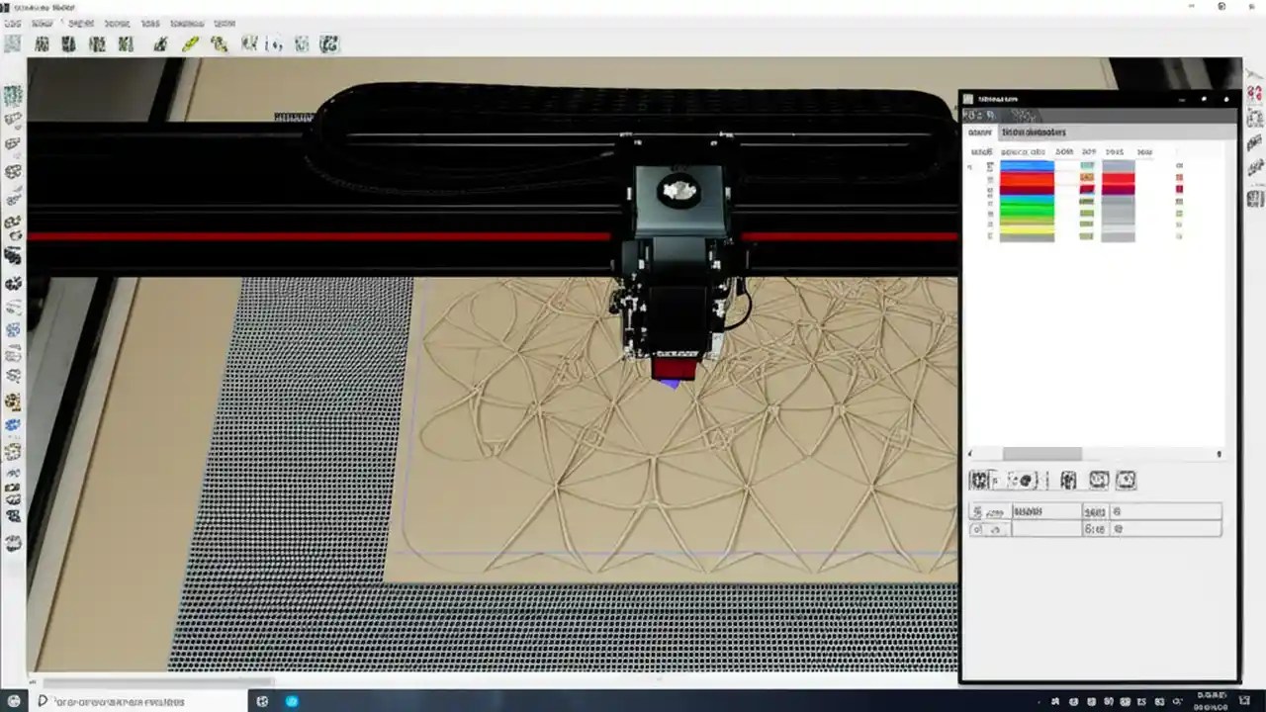Open the pen drawing tool on the toolbar
This screenshot has height=712, width=1266.
[192, 43]
